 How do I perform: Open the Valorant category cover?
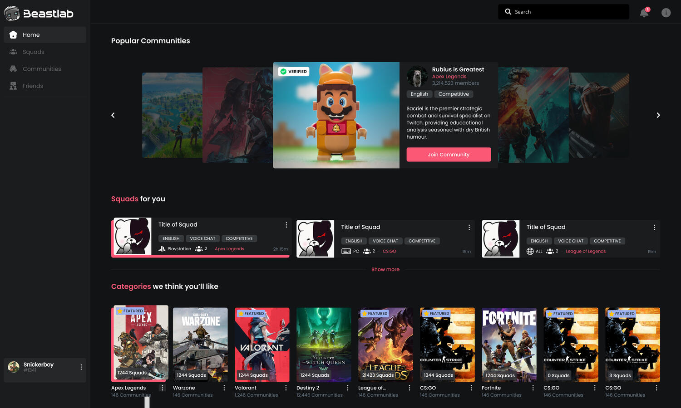click(262, 345)
